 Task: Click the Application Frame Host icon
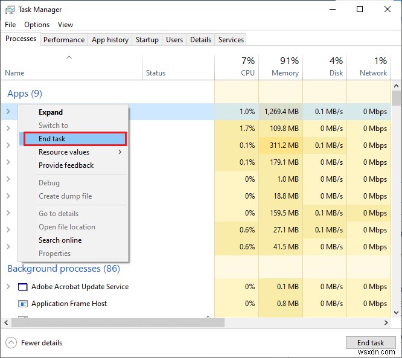click(23, 304)
